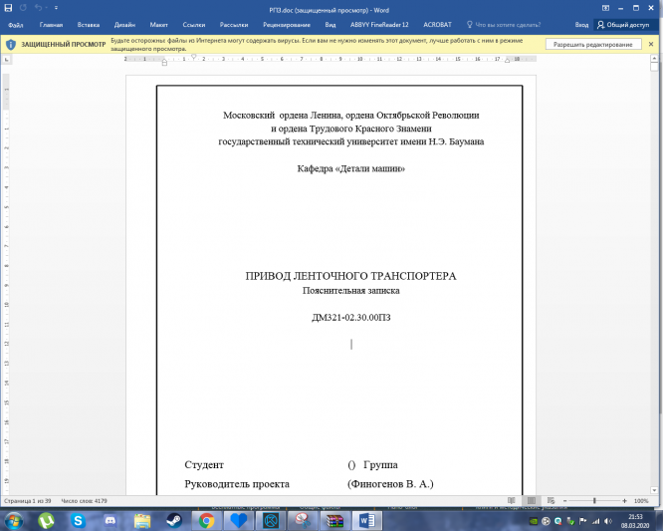Open the Customize Quick Access Toolbar dropdown
The width and height of the screenshot is (663, 531).
[56, 8]
